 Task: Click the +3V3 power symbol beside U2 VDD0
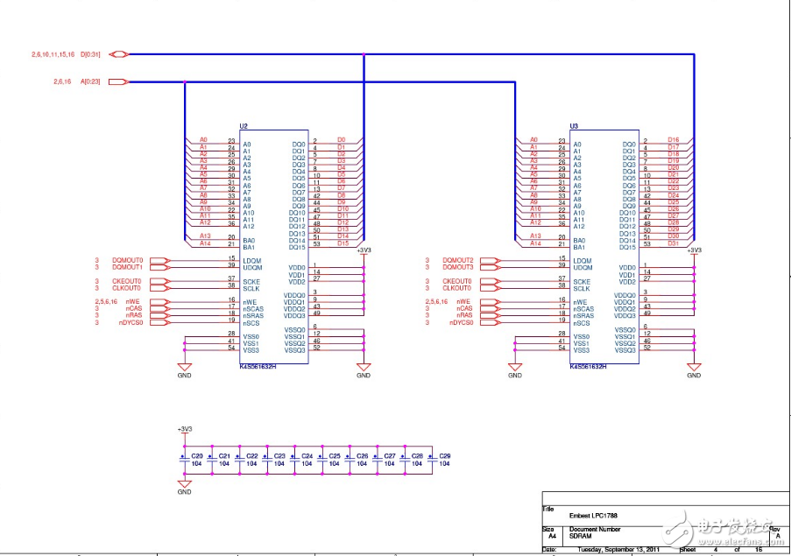364,250
